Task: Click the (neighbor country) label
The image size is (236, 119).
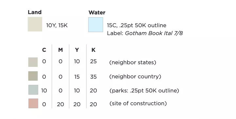Action: pyautogui.click(x=135, y=77)
